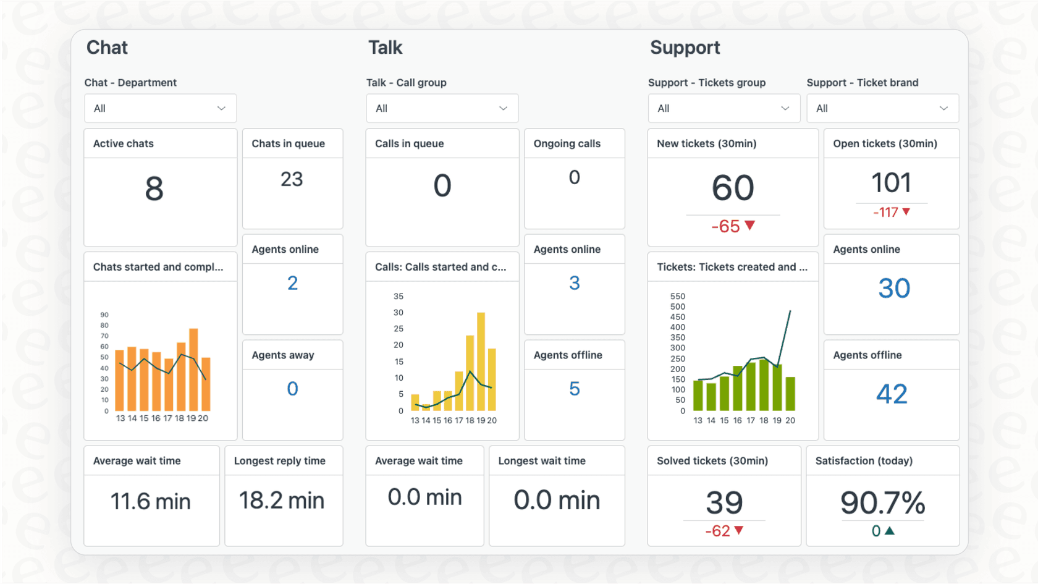1038x584 pixels.
Task: Open the Talk Call group dropdown
Action: pos(442,108)
